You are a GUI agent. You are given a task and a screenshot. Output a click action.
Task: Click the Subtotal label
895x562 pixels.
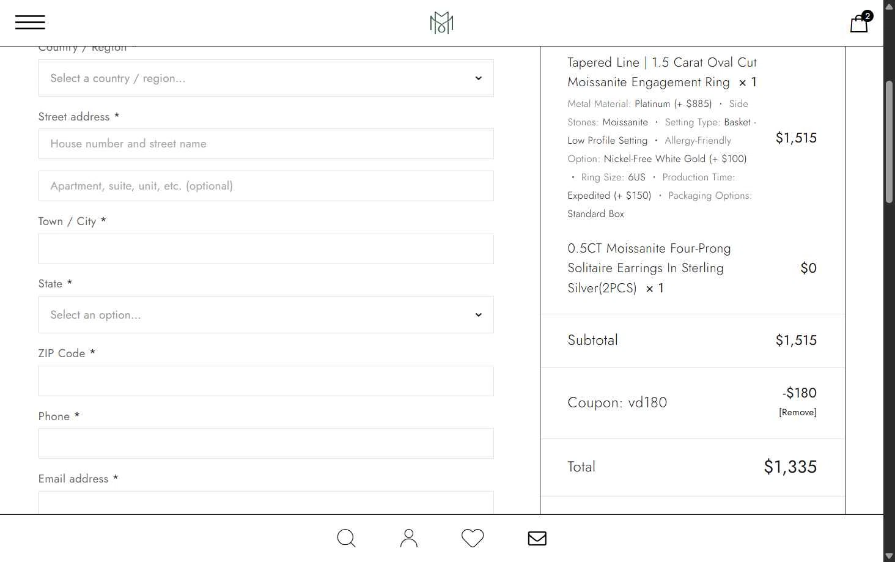coord(592,340)
